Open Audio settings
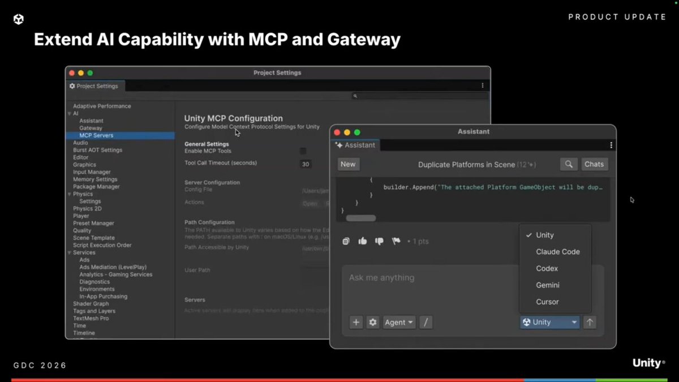 click(x=80, y=143)
